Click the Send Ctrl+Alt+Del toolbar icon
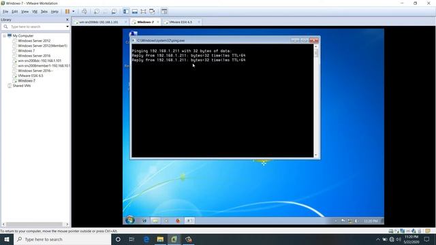The height and width of the screenshot is (245, 436). [x=84, y=12]
